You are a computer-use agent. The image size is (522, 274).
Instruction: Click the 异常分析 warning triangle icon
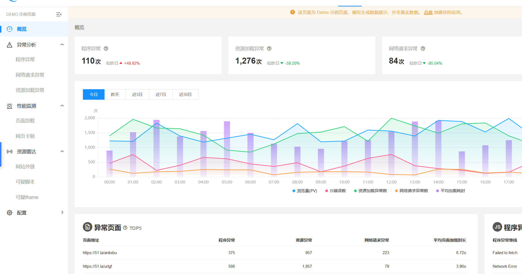coord(10,45)
